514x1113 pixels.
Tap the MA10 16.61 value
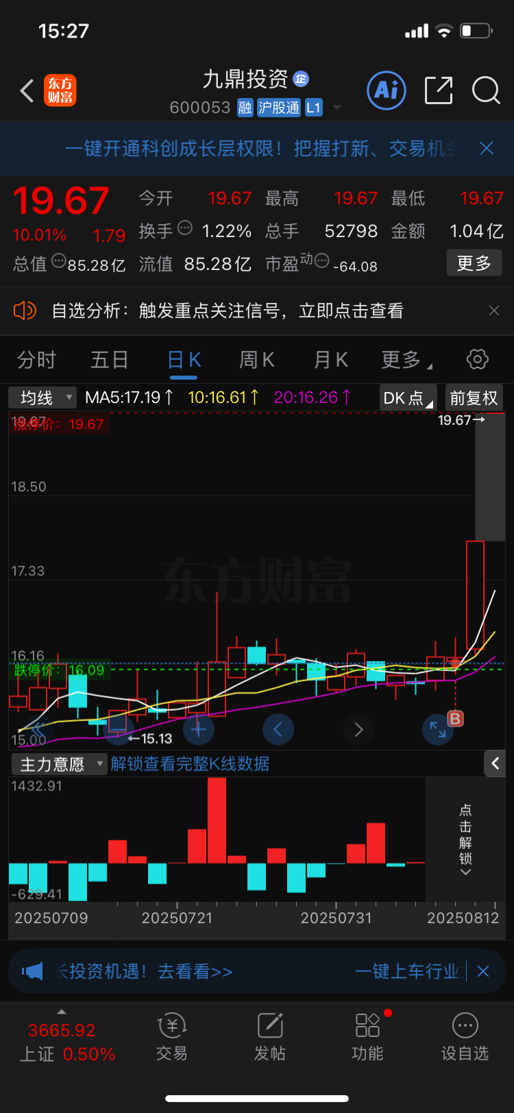coord(223,397)
